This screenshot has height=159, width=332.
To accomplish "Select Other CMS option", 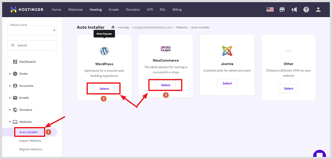I will click(x=288, y=89).
